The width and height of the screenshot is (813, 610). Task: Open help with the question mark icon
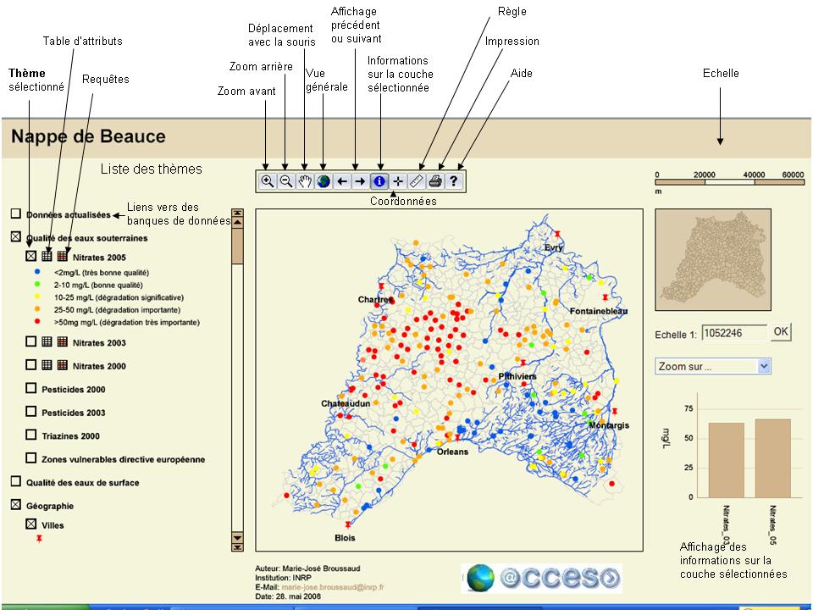[454, 181]
